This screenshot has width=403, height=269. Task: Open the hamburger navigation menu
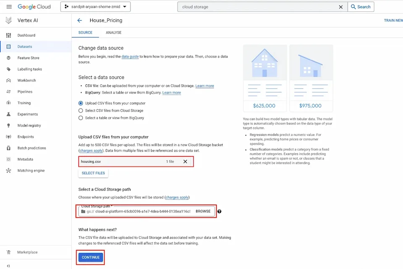tap(9, 7)
